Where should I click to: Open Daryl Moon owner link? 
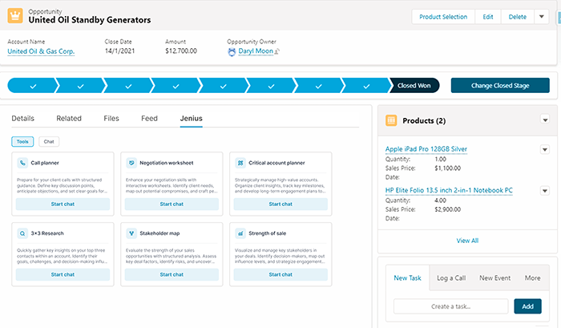[x=256, y=51]
